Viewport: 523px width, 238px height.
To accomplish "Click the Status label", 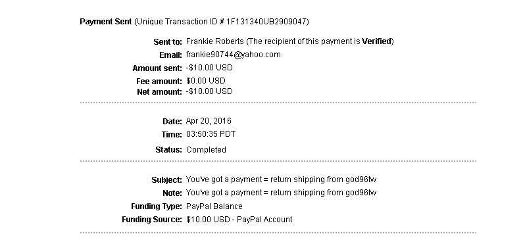I will (168, 150).
